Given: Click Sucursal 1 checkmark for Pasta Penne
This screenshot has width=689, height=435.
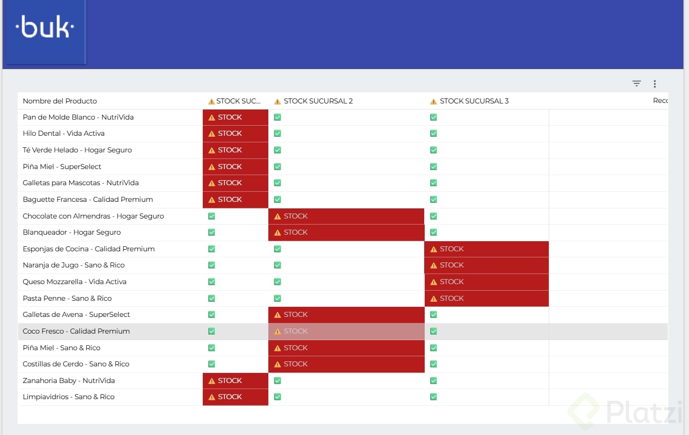Looking at the screenshot, I should (x=212, y=298).
